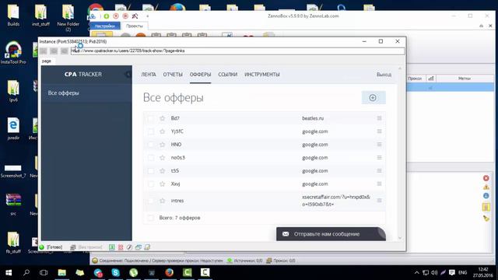
Task: Tick the checkbox for no0s3 offer
Action: point(150,158)
